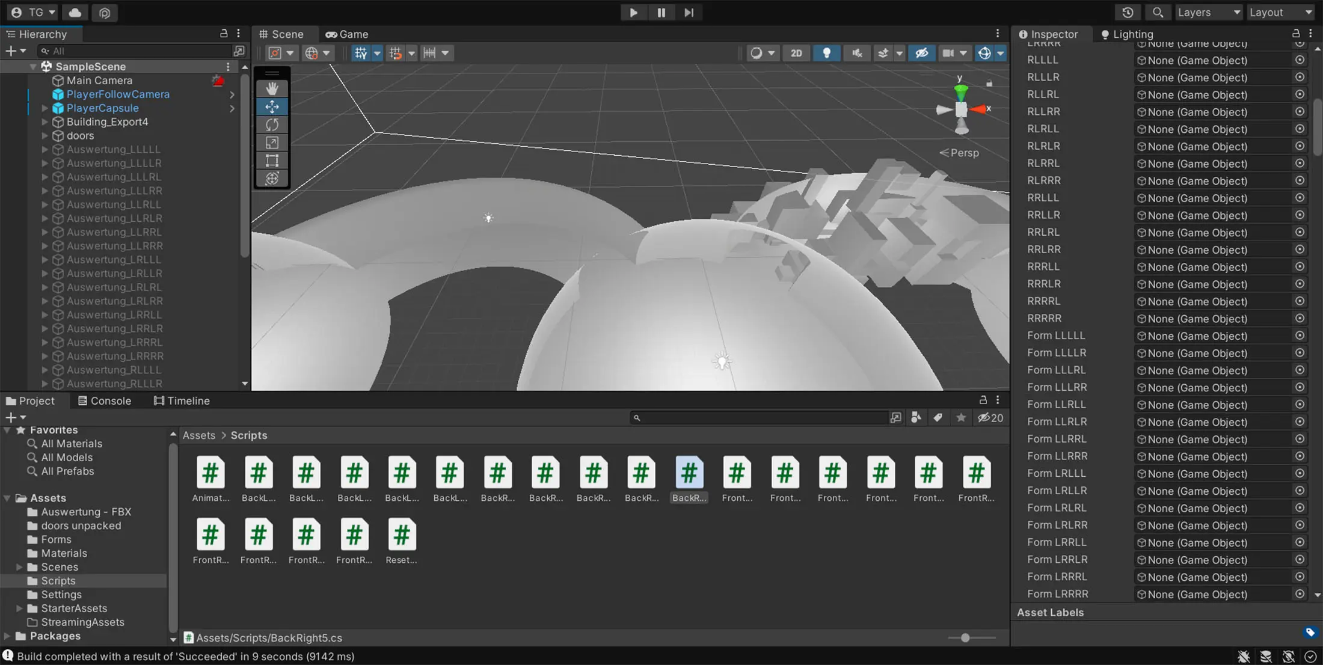This screenshot has width=1323, height=665.
Task: Open the Lighting tab
Action: click(x=1127, y=34)
